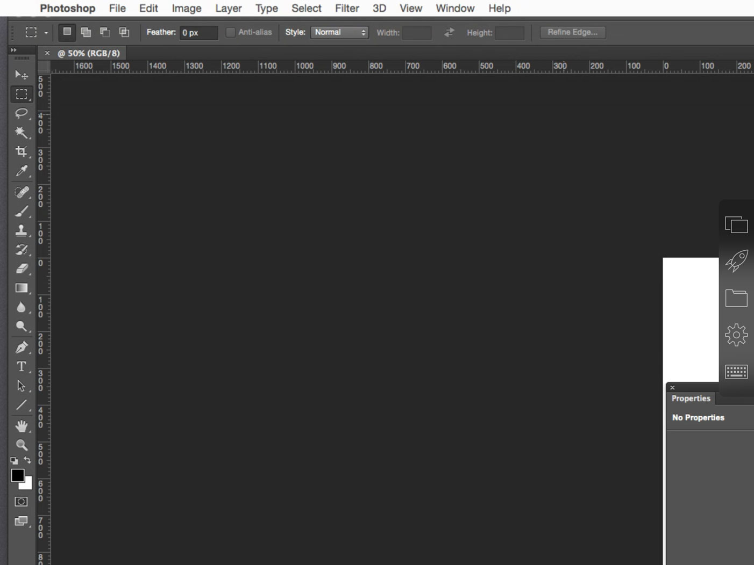Select the Gradient tool

[x=22, y=288]
